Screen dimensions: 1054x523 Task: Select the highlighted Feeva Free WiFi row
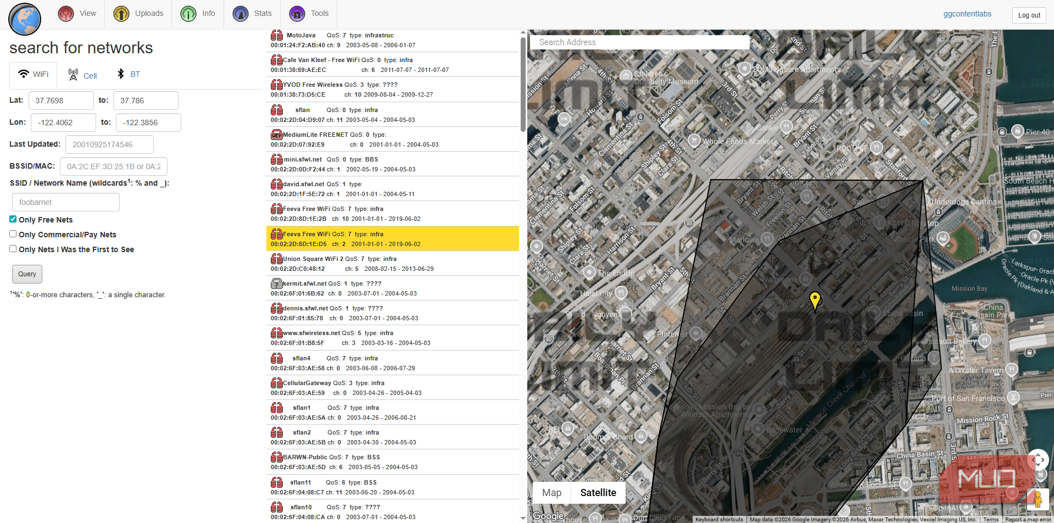(393, 239)
